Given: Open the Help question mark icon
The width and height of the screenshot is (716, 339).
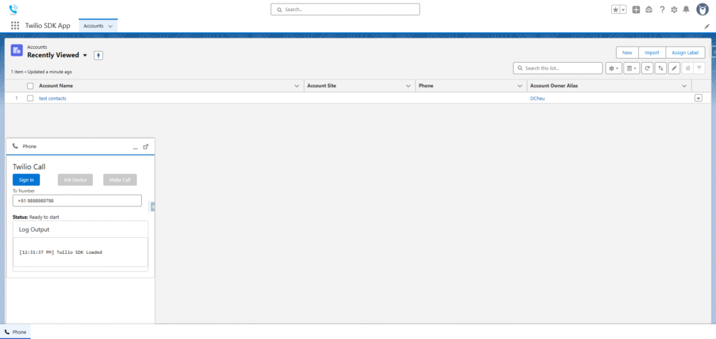Looking at the screenshot, I should [661, 10].
